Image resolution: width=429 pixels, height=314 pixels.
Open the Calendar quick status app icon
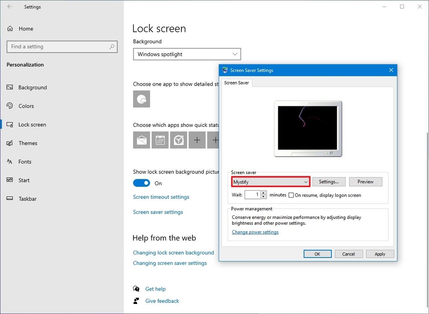point(160,140)
